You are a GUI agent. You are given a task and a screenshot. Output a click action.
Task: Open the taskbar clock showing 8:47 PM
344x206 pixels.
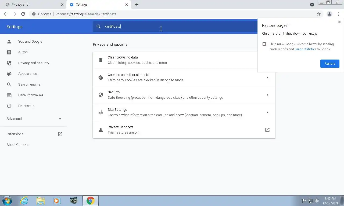tap(330, 201)
